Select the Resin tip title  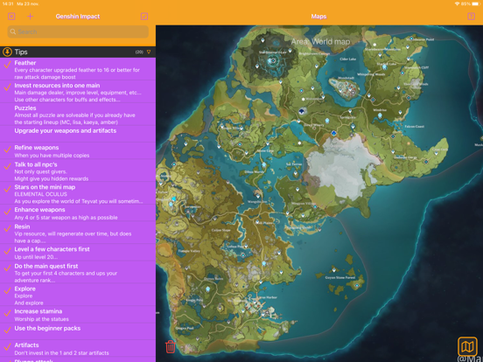click(x=22, y=226)
